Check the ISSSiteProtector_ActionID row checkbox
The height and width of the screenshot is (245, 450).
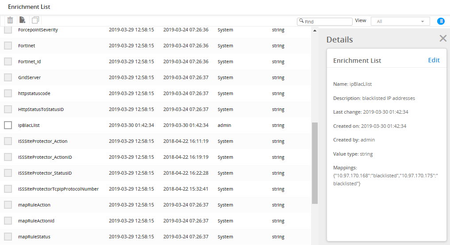point(8,157)
